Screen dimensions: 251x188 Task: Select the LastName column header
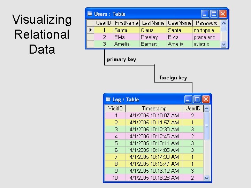click(x=153, y=23)
